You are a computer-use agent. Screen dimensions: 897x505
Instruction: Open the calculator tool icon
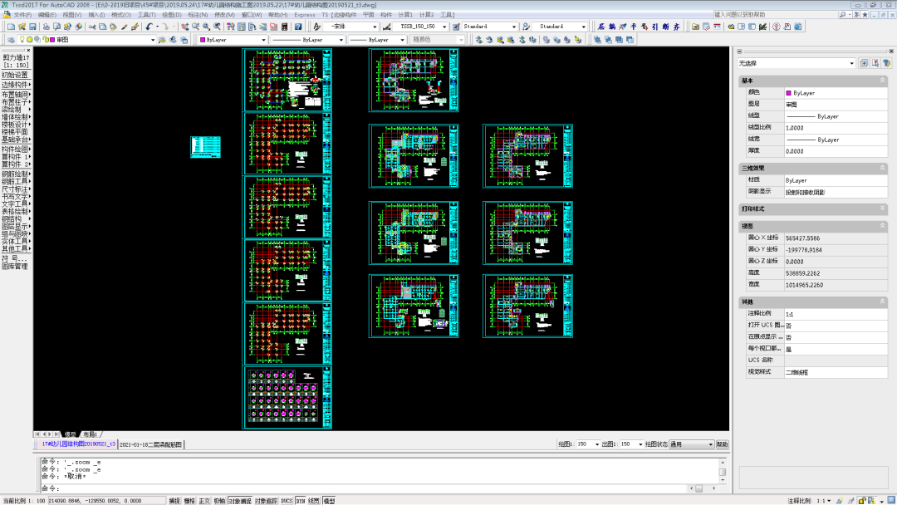(x=286, y=27)
